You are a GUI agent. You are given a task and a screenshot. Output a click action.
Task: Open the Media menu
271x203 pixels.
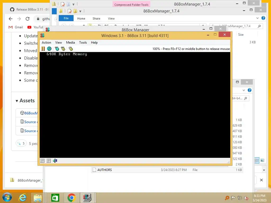(70, 43)
